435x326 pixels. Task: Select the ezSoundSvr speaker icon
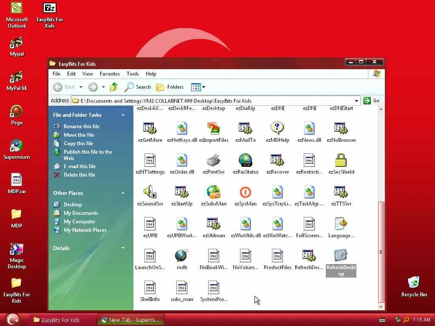150,192
